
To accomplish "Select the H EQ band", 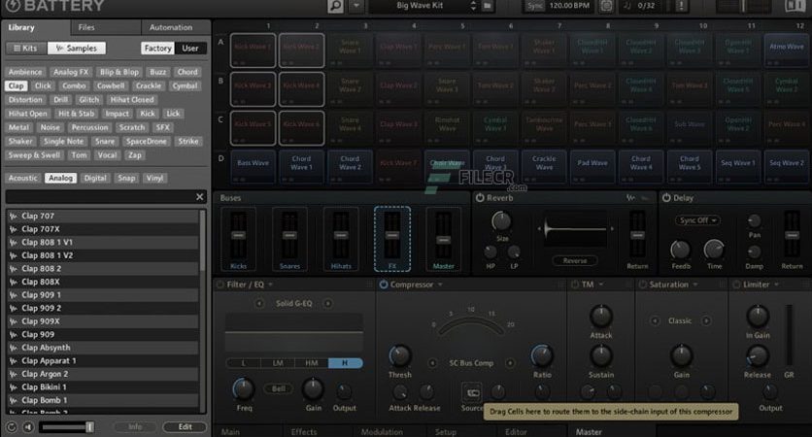I will [345, 363].
